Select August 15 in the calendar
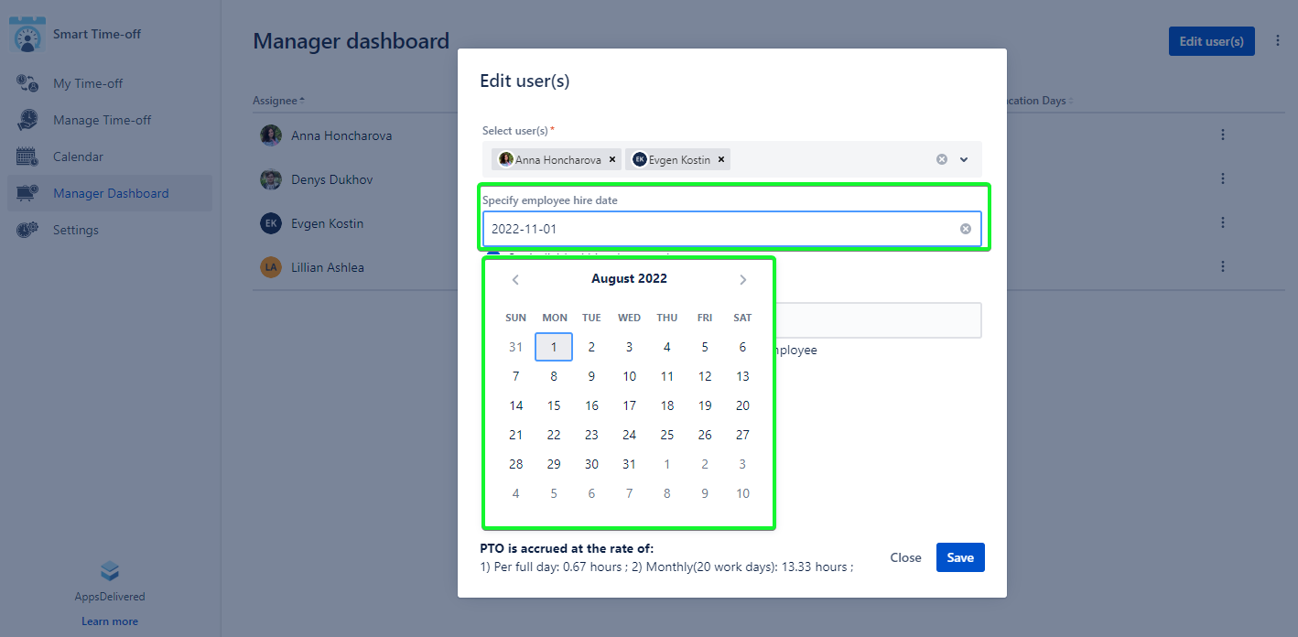Screen dimensions: 1298x637 point(554,405)
